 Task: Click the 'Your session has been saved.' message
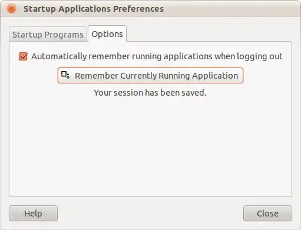[150, 93]
